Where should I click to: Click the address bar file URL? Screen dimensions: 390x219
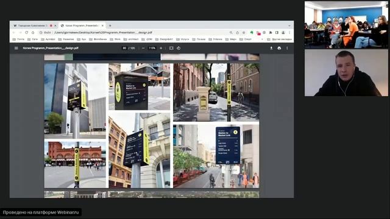[103, 32]
